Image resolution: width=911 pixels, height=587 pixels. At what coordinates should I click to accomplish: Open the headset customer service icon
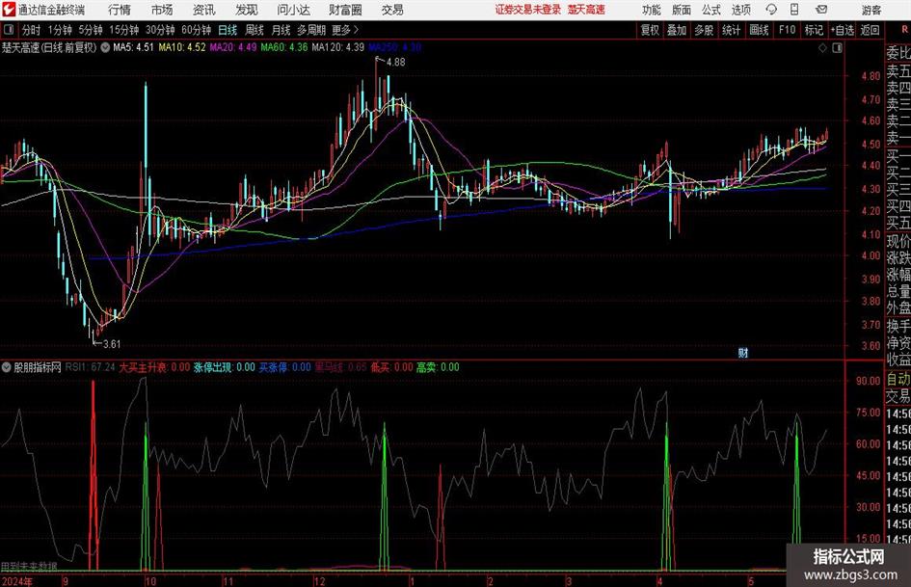tap(771, 10)
